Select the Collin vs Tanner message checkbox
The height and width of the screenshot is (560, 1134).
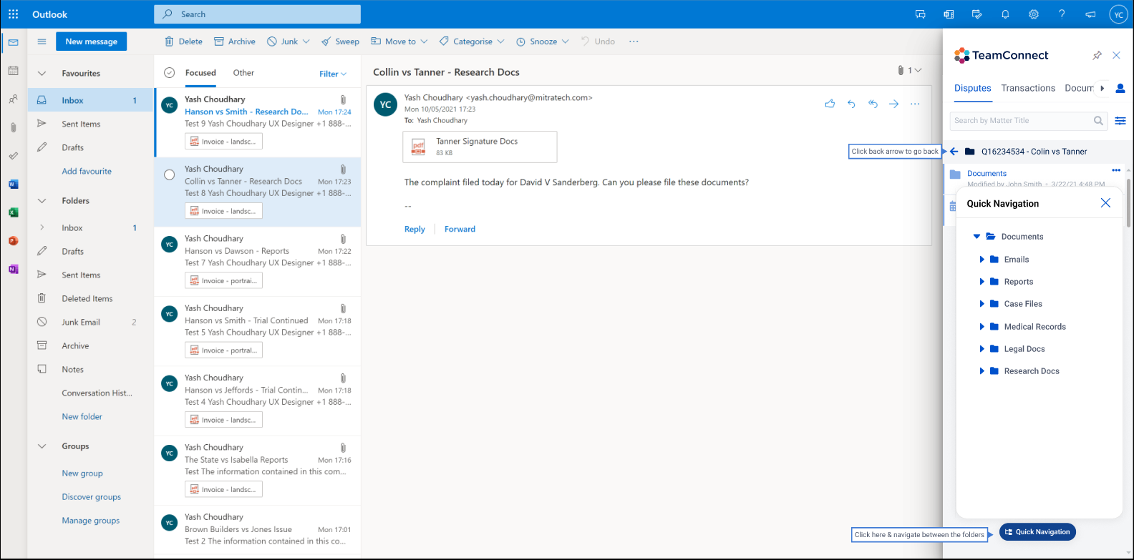click(x=170, y=175)
